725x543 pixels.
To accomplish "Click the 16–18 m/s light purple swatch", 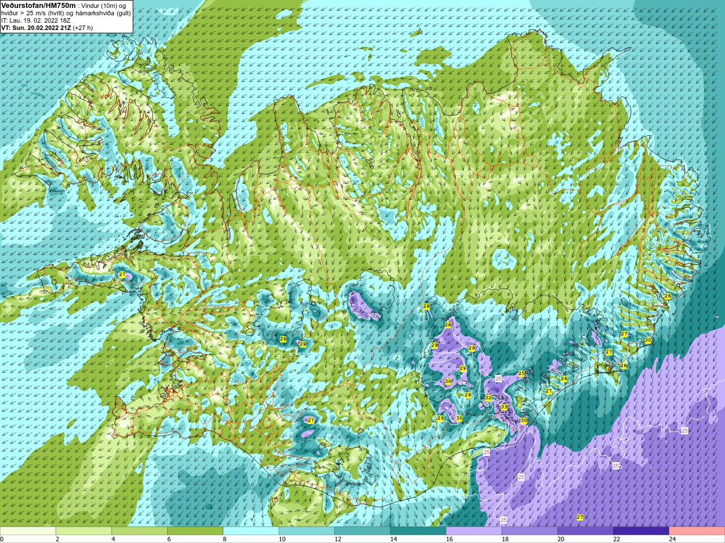I will [x=474, y=531].
